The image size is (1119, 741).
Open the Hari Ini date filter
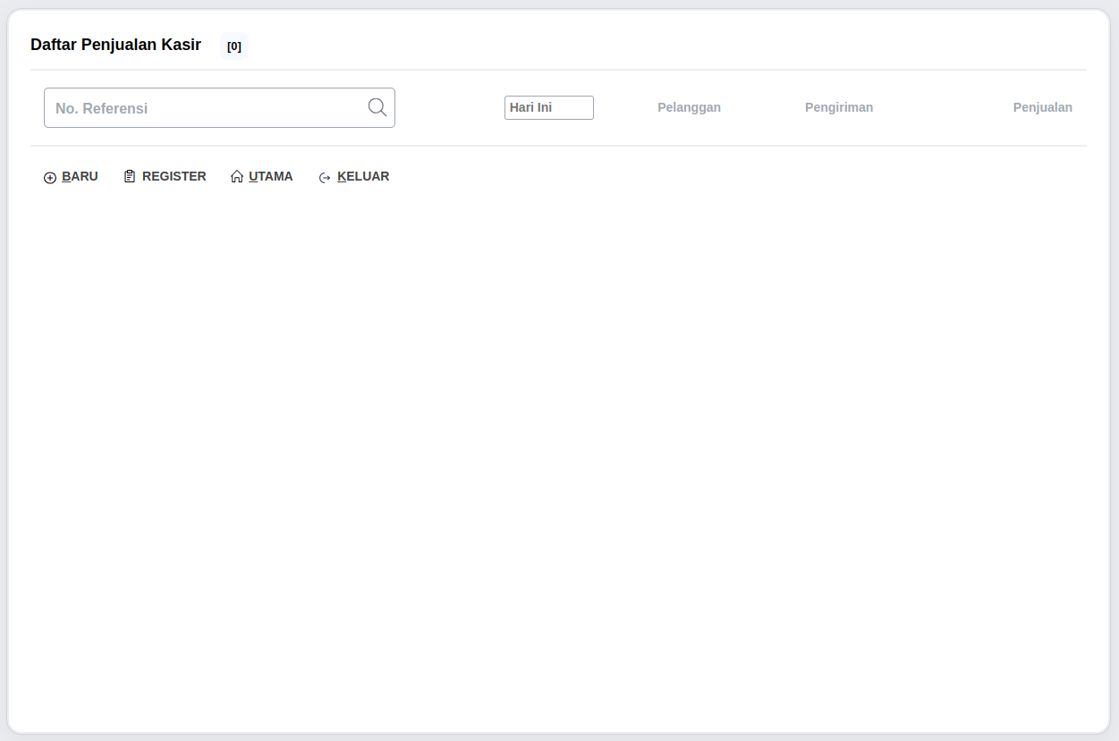[548, 107]
